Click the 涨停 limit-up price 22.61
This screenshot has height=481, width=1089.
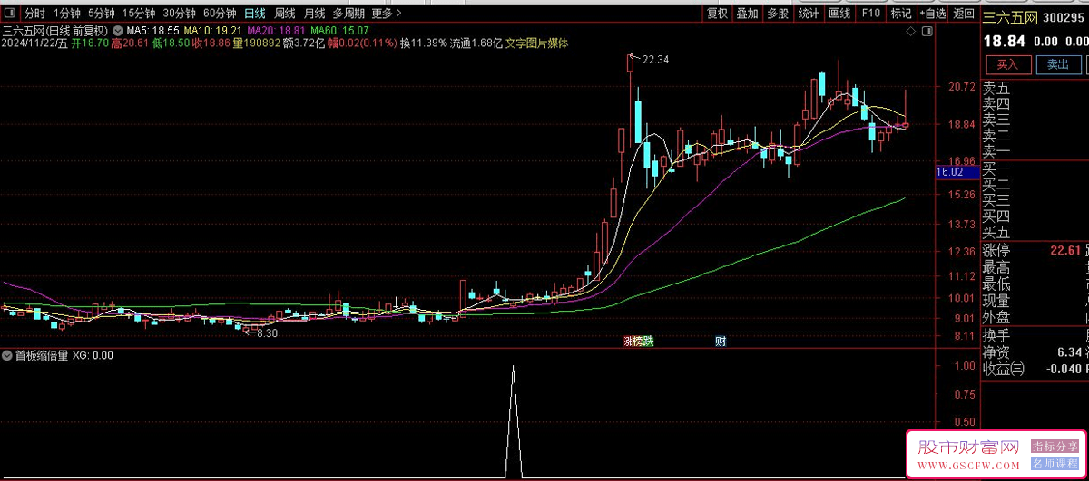pyautogui.click(x=1065, y=251)
